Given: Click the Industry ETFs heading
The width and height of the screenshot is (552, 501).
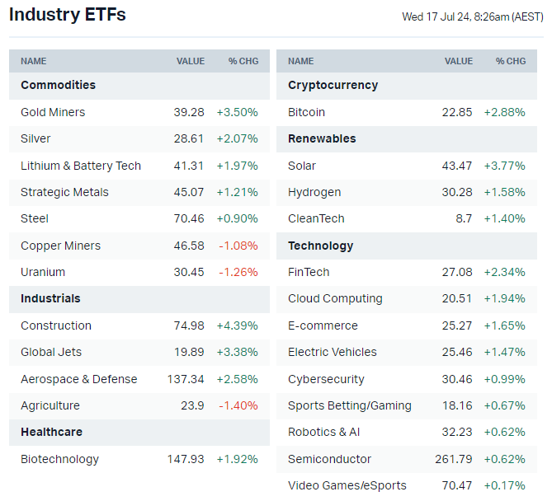Looking at the screenshot, I should [x=68, y=15].
